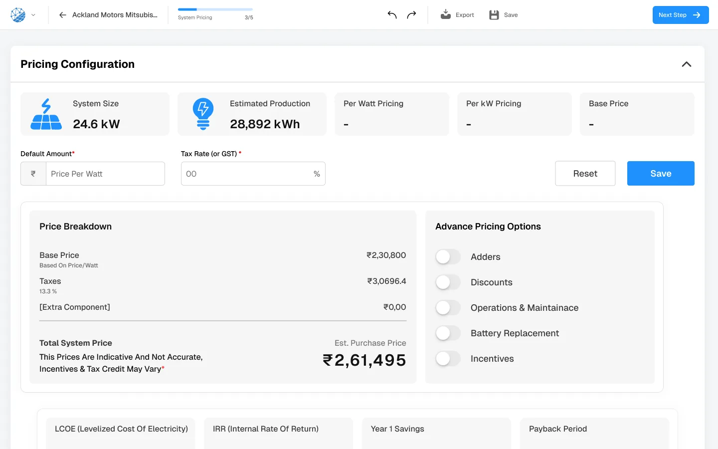Click the 24.6 kW value
The width and height of the screenshot is (718, 449).
(96, 124)
